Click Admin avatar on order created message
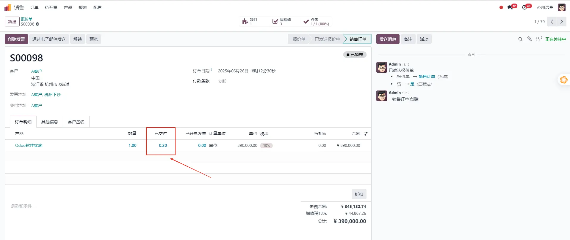 tap(382, 96)
